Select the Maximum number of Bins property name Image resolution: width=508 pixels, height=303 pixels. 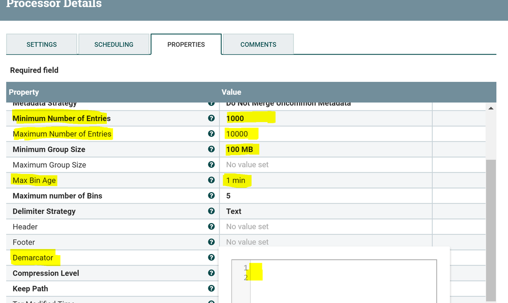point(57,196)
